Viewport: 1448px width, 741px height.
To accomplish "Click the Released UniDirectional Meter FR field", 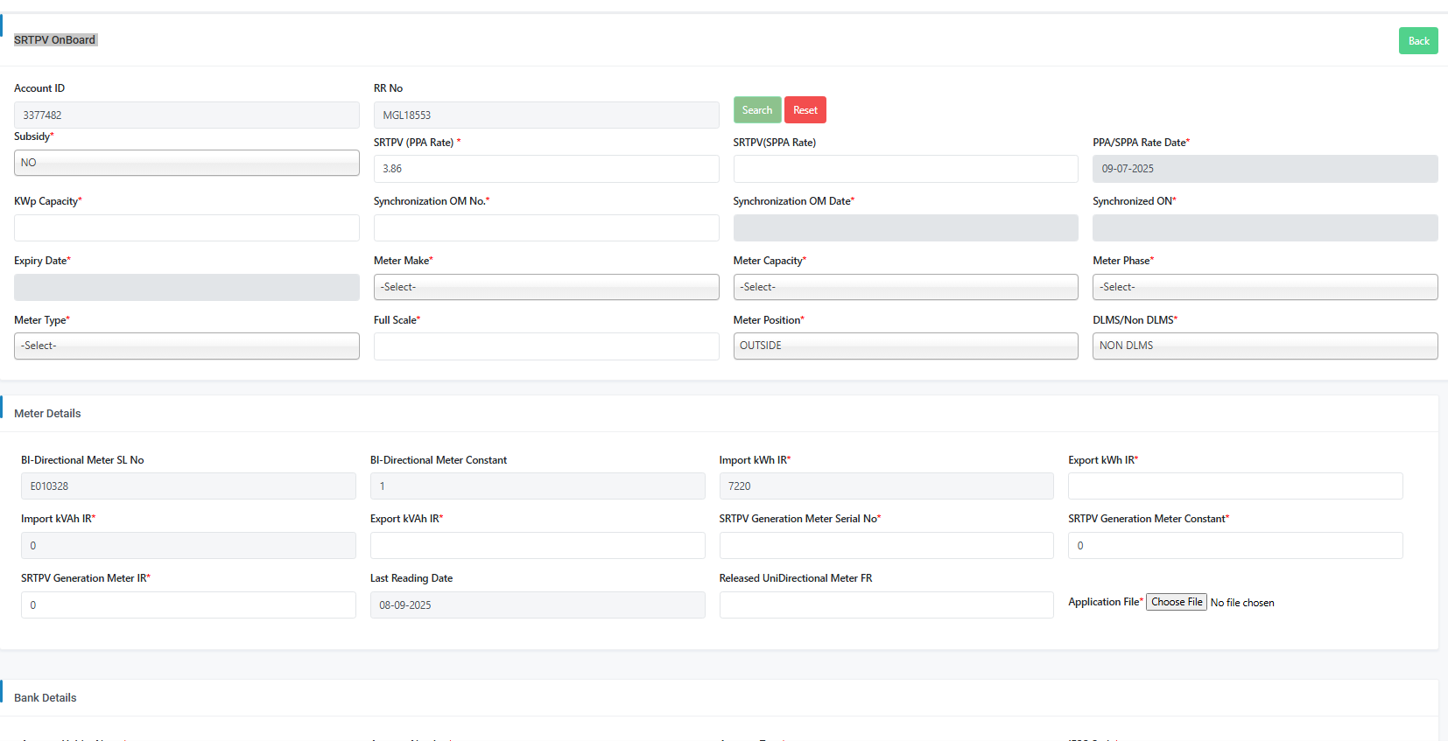I will tap(886, 605).
